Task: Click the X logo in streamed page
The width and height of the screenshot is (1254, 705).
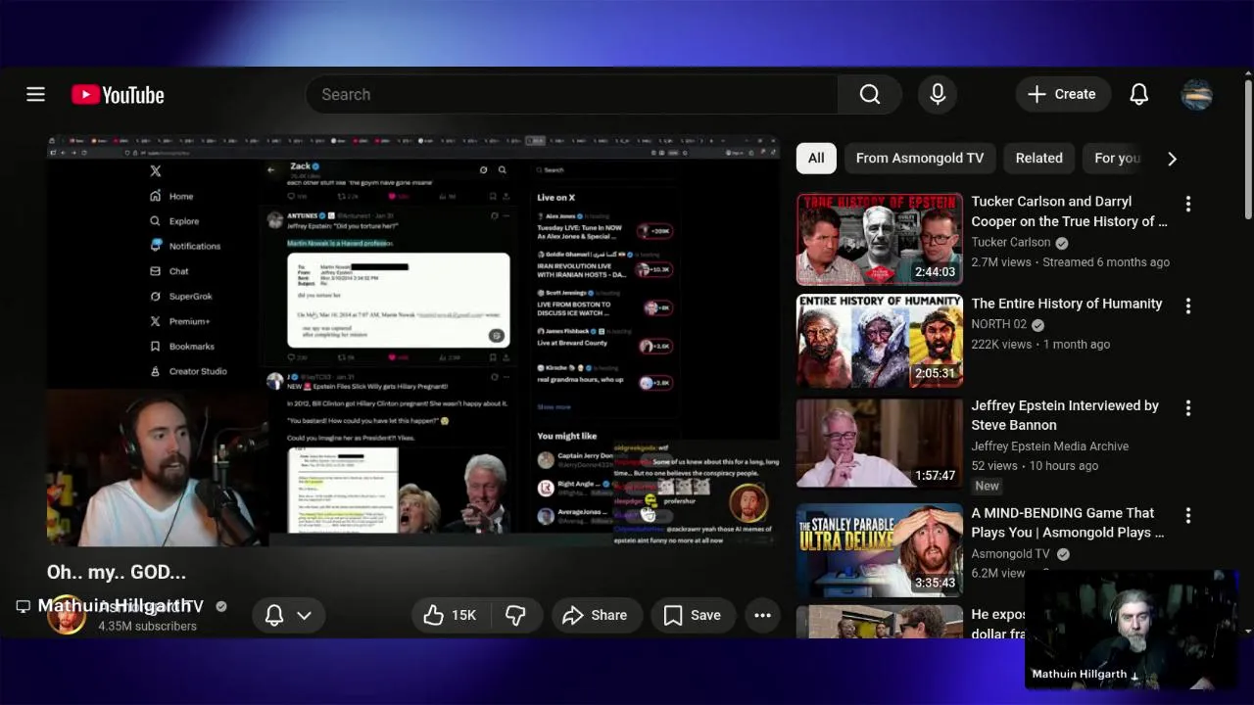Action: pyautogui.click(x=155, y=170)
